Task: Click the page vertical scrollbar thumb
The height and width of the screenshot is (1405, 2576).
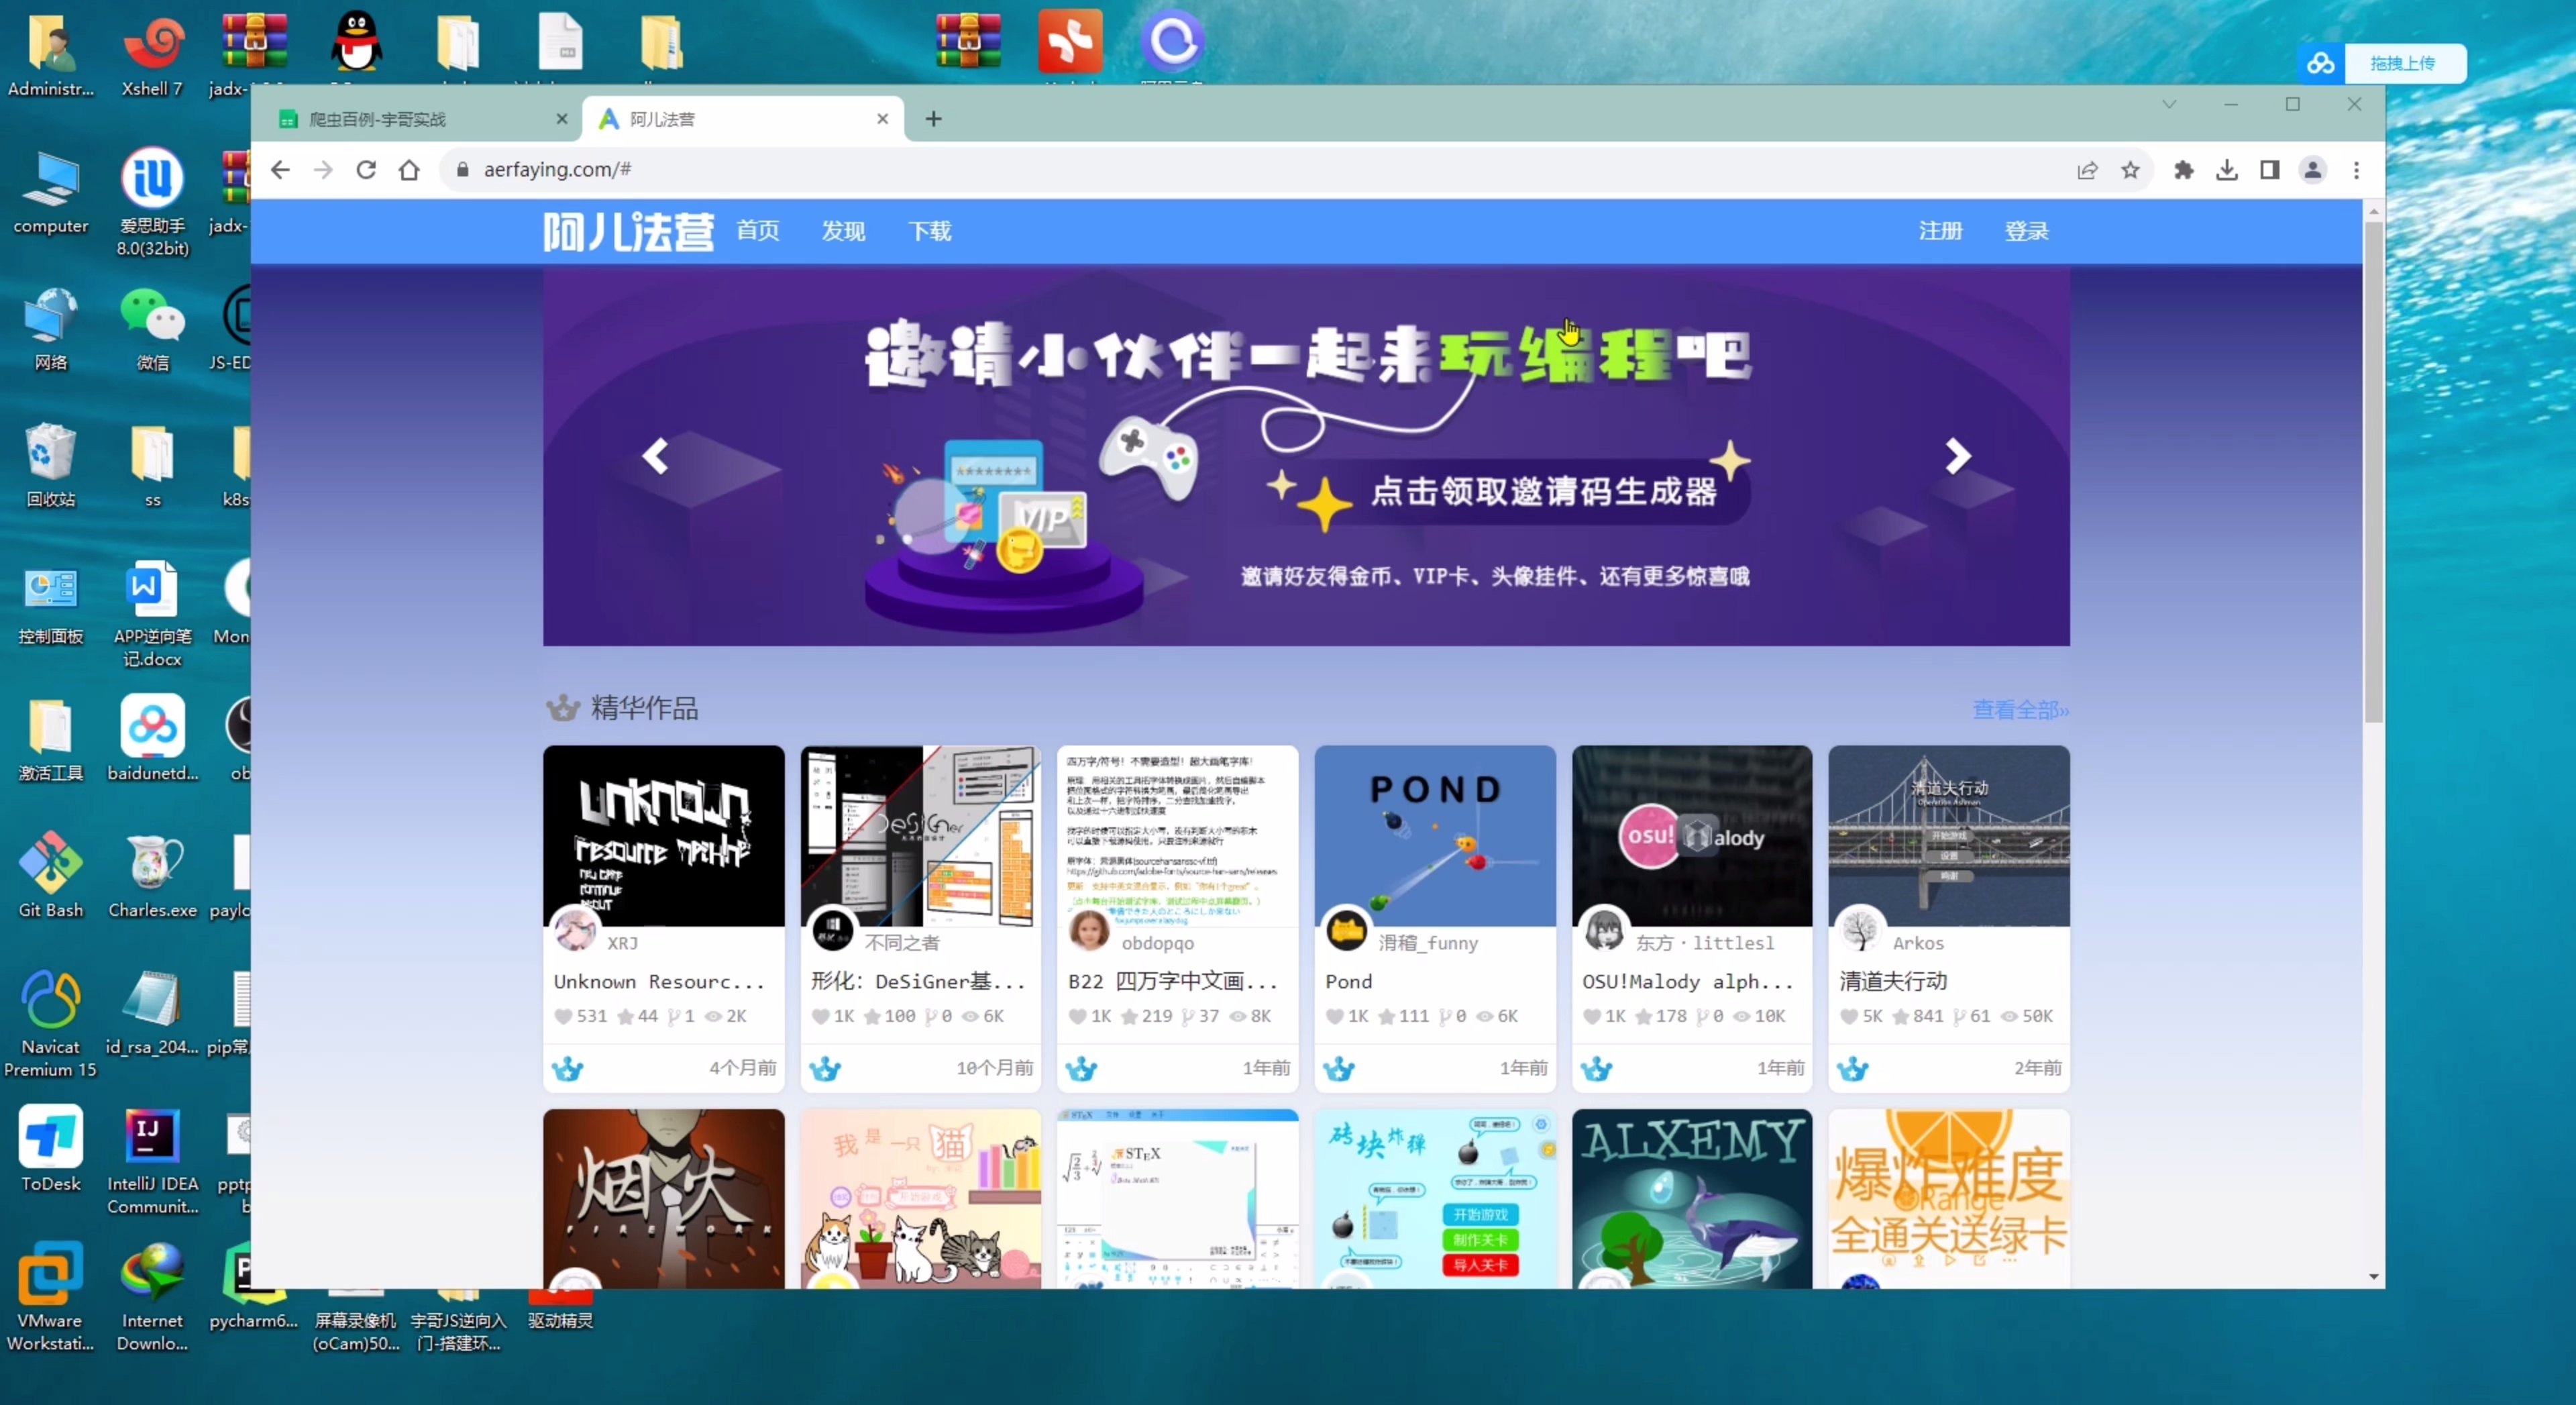Action: click(x=2373, y=470)
